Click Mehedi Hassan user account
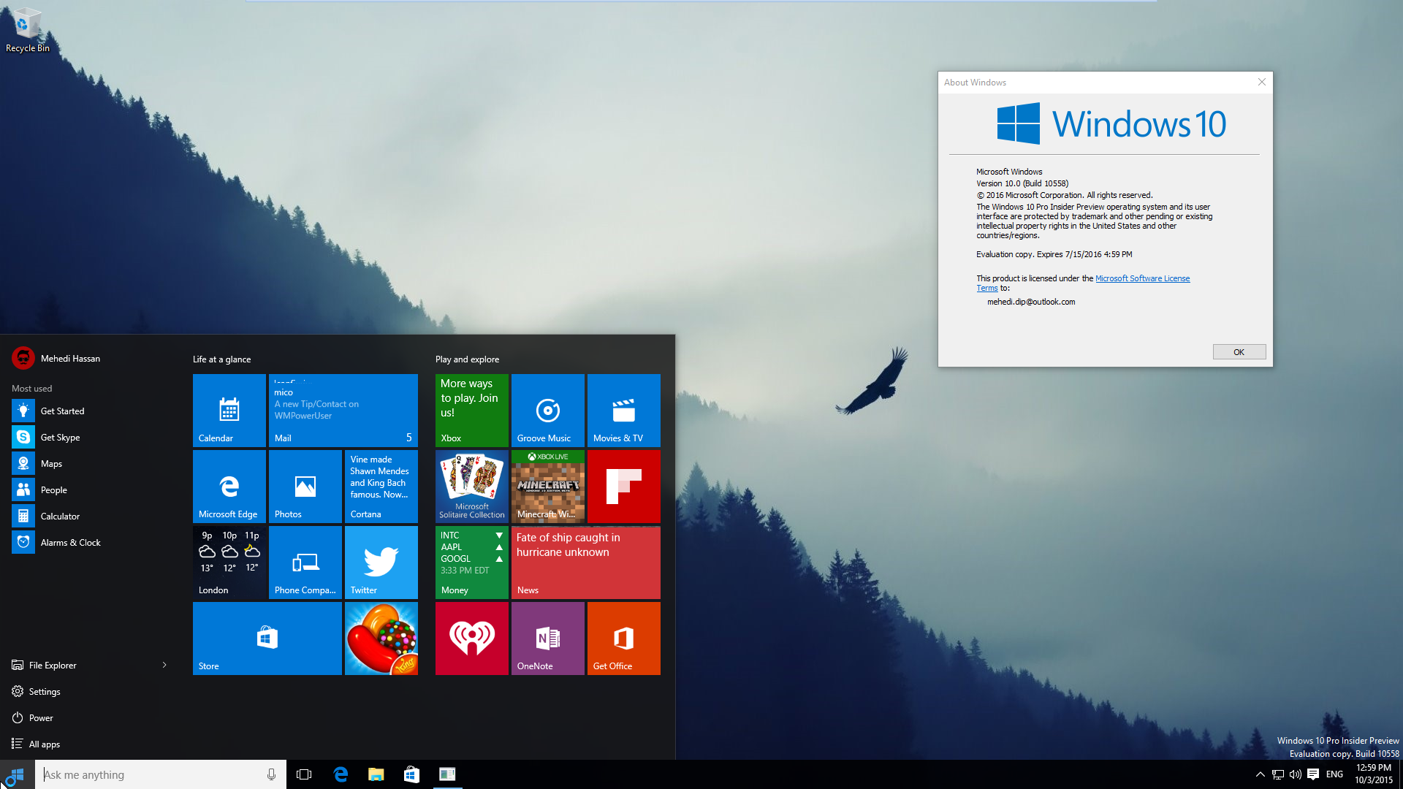This screenshot has width=1403, height=789. (56, 358)
